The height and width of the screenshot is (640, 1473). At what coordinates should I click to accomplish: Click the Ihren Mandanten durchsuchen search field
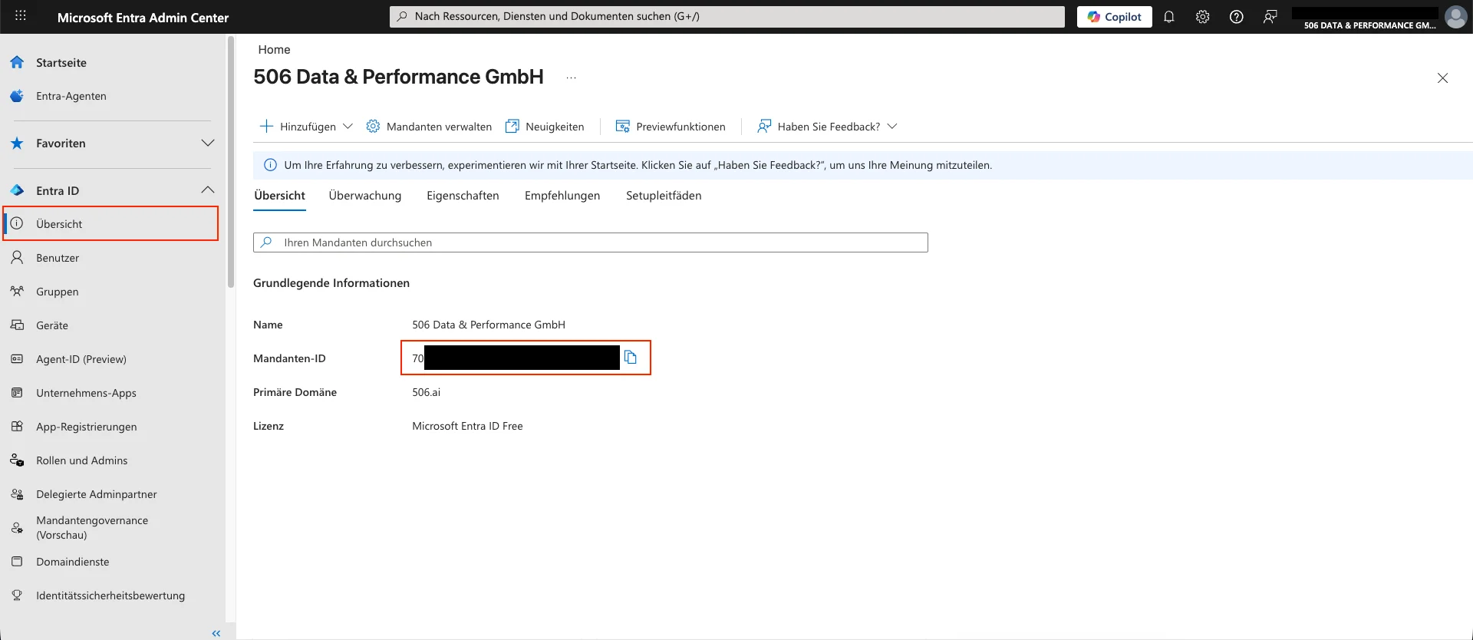(x=591, y=242)
